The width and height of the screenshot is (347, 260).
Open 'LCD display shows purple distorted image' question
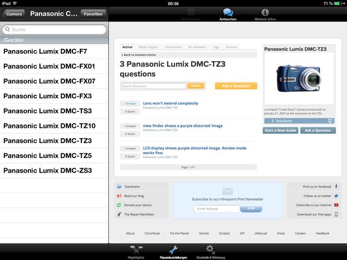click(194, 150)
